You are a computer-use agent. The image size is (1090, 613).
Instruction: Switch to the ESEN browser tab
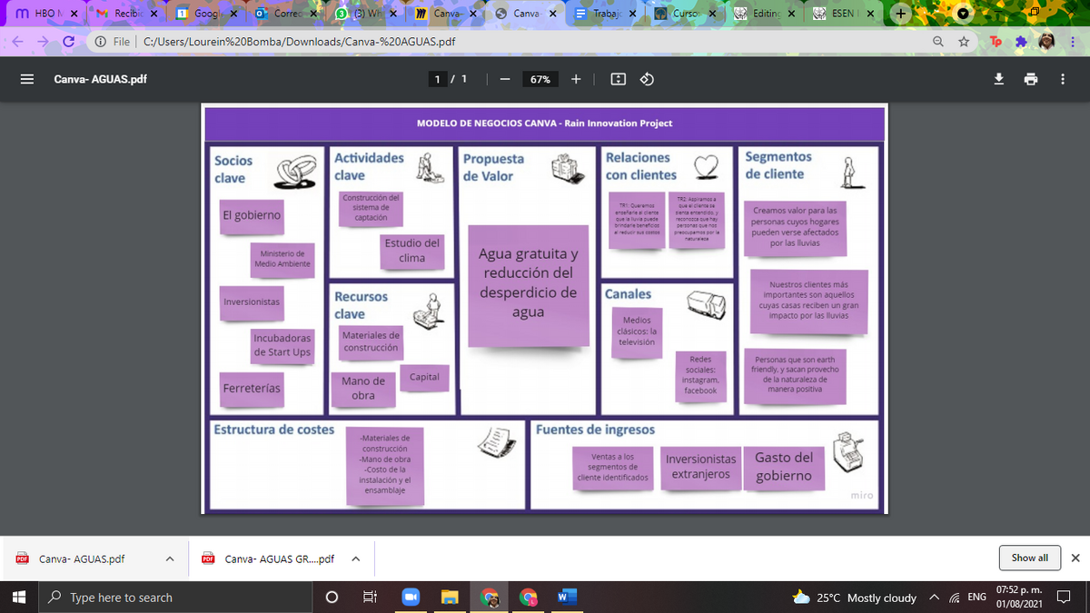[x=845, y=14]
